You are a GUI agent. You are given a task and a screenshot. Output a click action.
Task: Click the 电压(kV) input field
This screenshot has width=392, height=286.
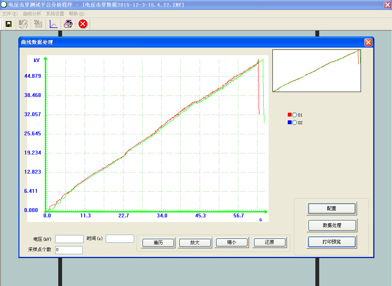pyautogui.click(x=69, y=239)
